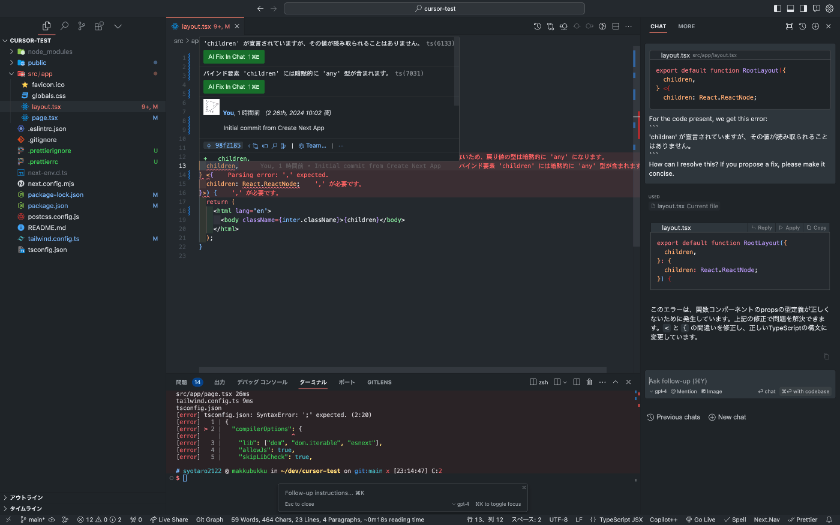Switch to the MORE tab
Viewport: 840px width, 525px height.
tap(686, 26)
